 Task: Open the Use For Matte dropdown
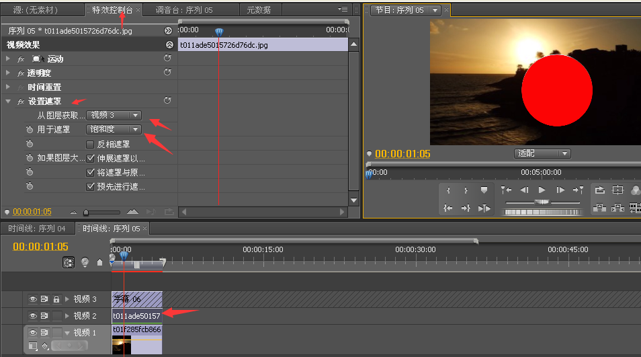[x=114, y=129]
